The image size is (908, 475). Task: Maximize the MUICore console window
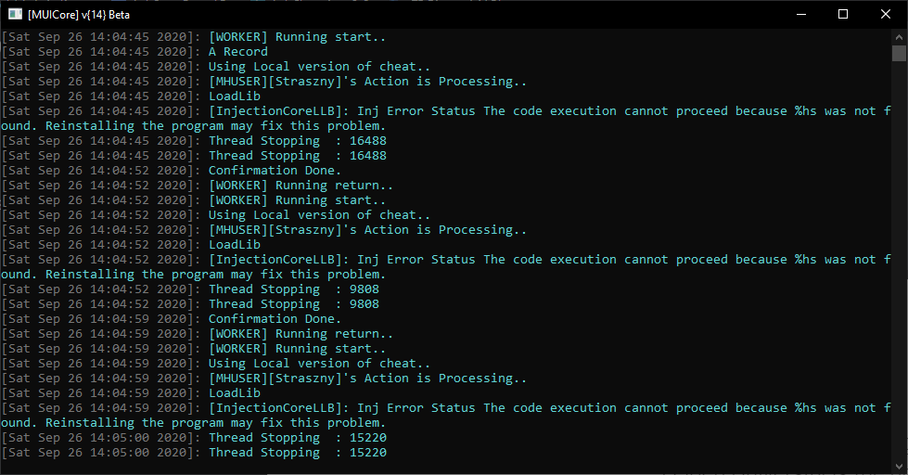843,14
